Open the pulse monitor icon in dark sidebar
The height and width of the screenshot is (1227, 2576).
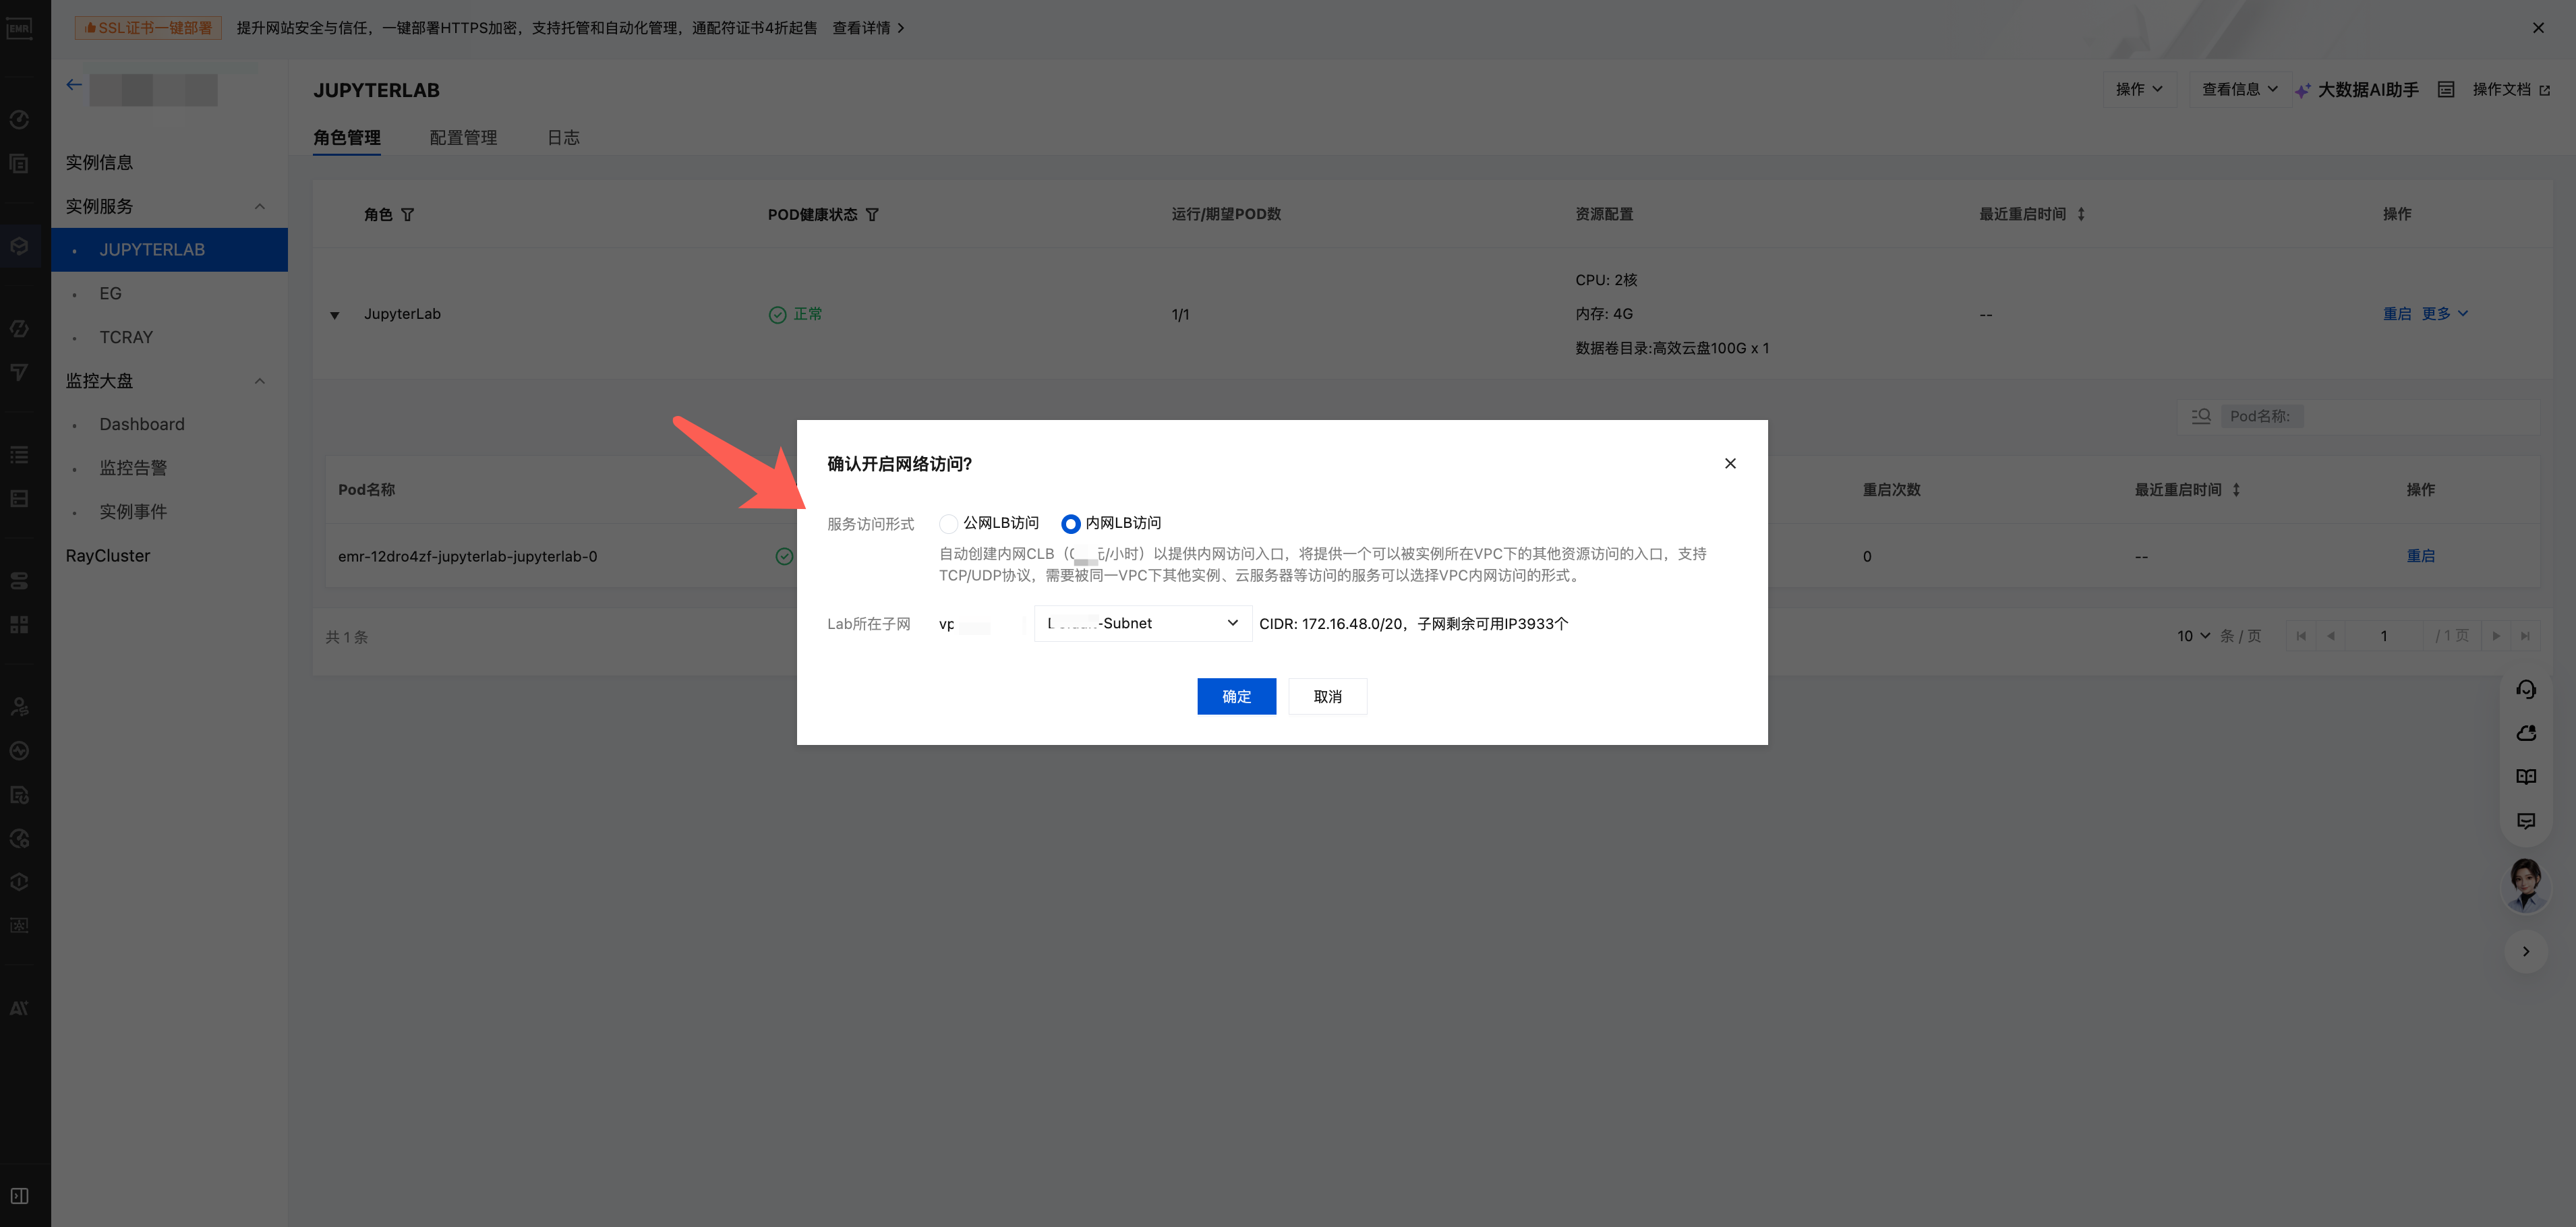pos(19,751)
